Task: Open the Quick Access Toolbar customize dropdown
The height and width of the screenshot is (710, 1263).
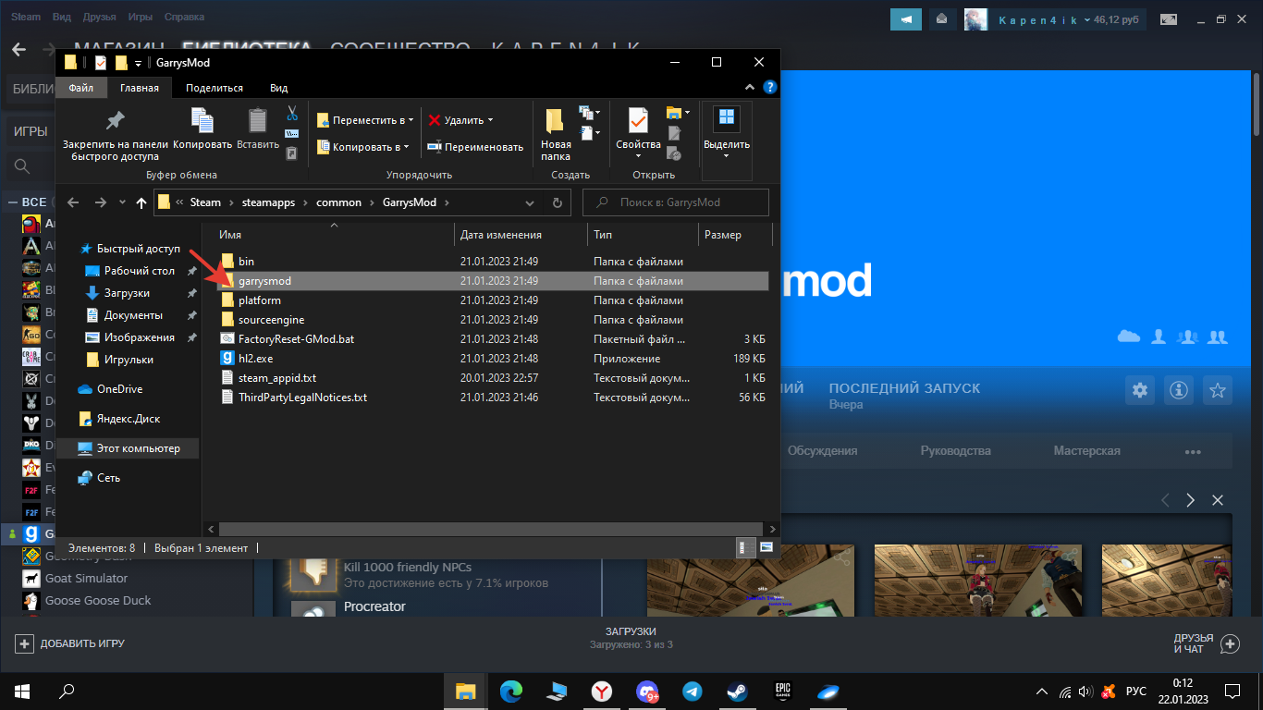Action: 138,63
